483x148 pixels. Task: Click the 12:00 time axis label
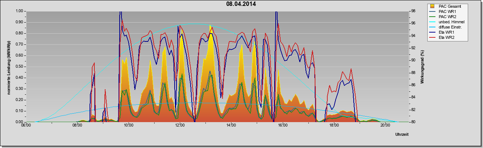point(180,125)
